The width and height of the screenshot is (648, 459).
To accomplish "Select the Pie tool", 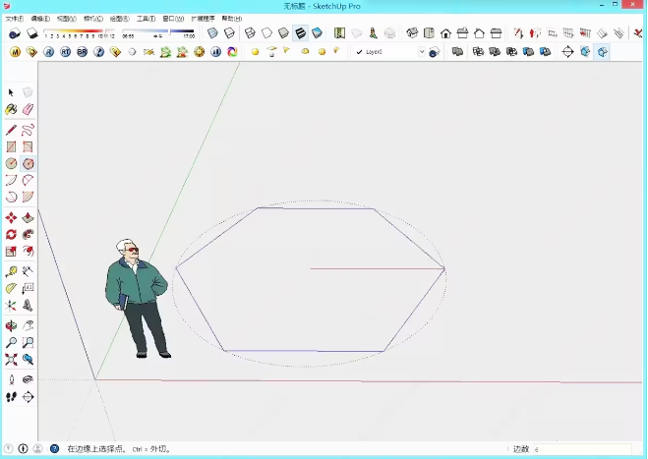I will (28, 197).
